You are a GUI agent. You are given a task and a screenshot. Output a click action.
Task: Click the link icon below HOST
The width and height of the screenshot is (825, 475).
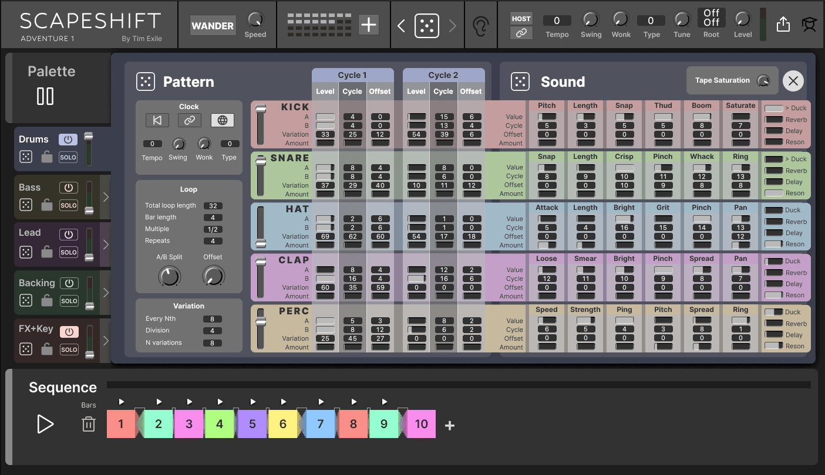[x=521, y=33]
